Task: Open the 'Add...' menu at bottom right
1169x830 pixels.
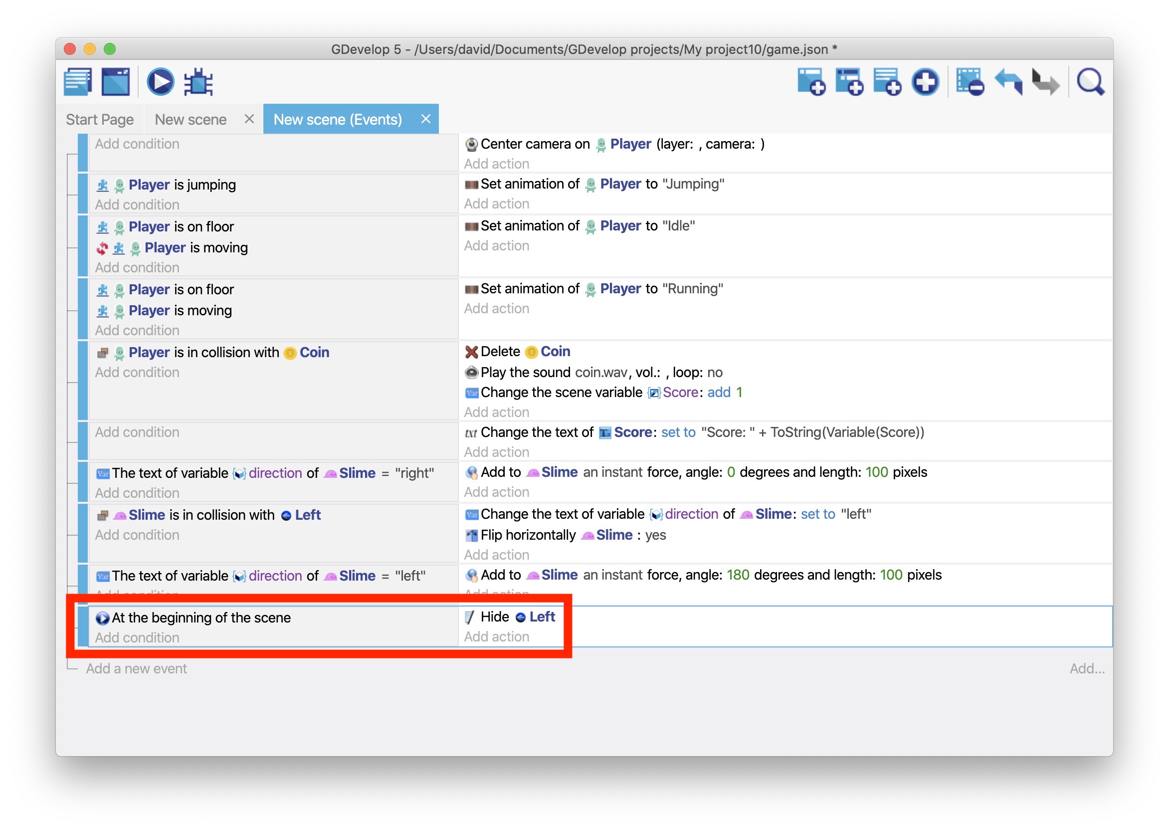Action: (x=1087, y=668)
